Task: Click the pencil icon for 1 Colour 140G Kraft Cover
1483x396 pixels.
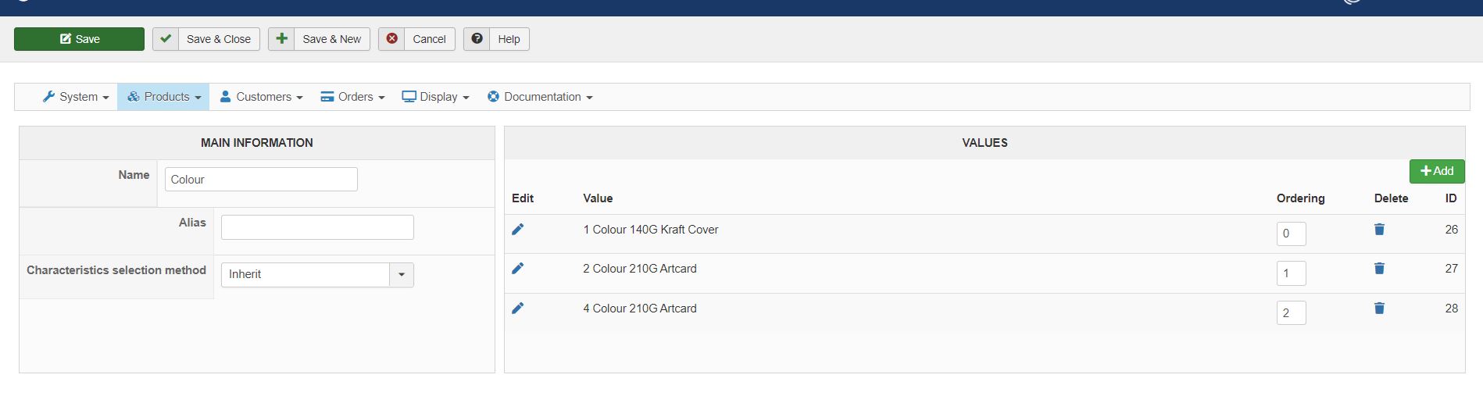Action: coord(517,230)
